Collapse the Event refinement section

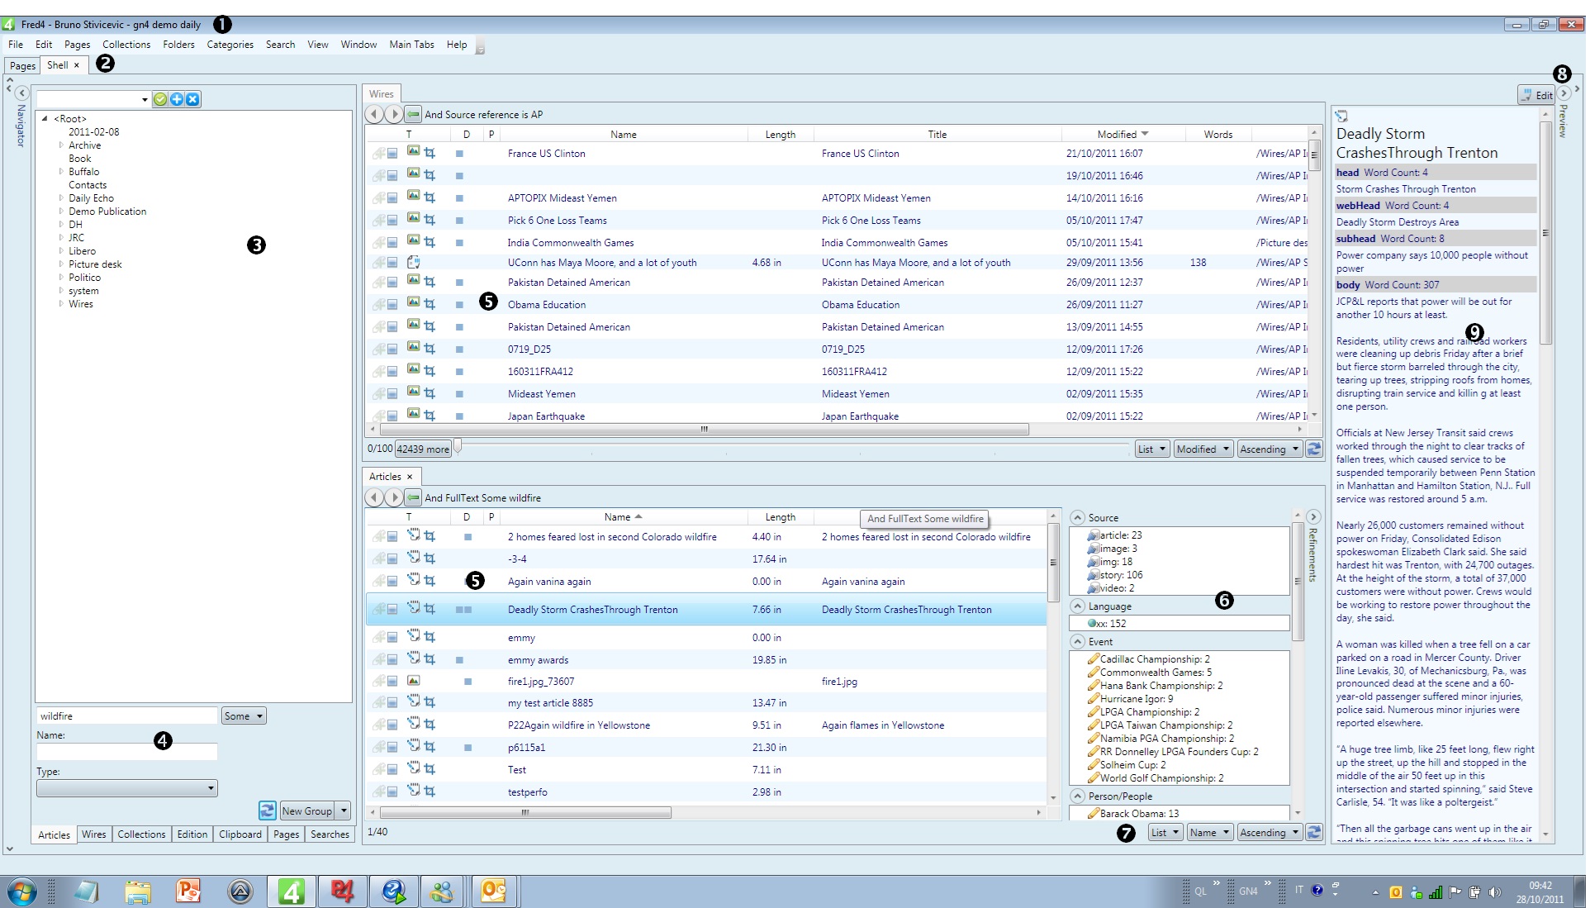pyautogui.click(x=1077, y=642)
